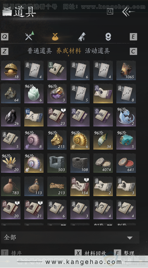The image size is (148, 268).
Task: Select the crossed swords equipment category
Action: 29,36
